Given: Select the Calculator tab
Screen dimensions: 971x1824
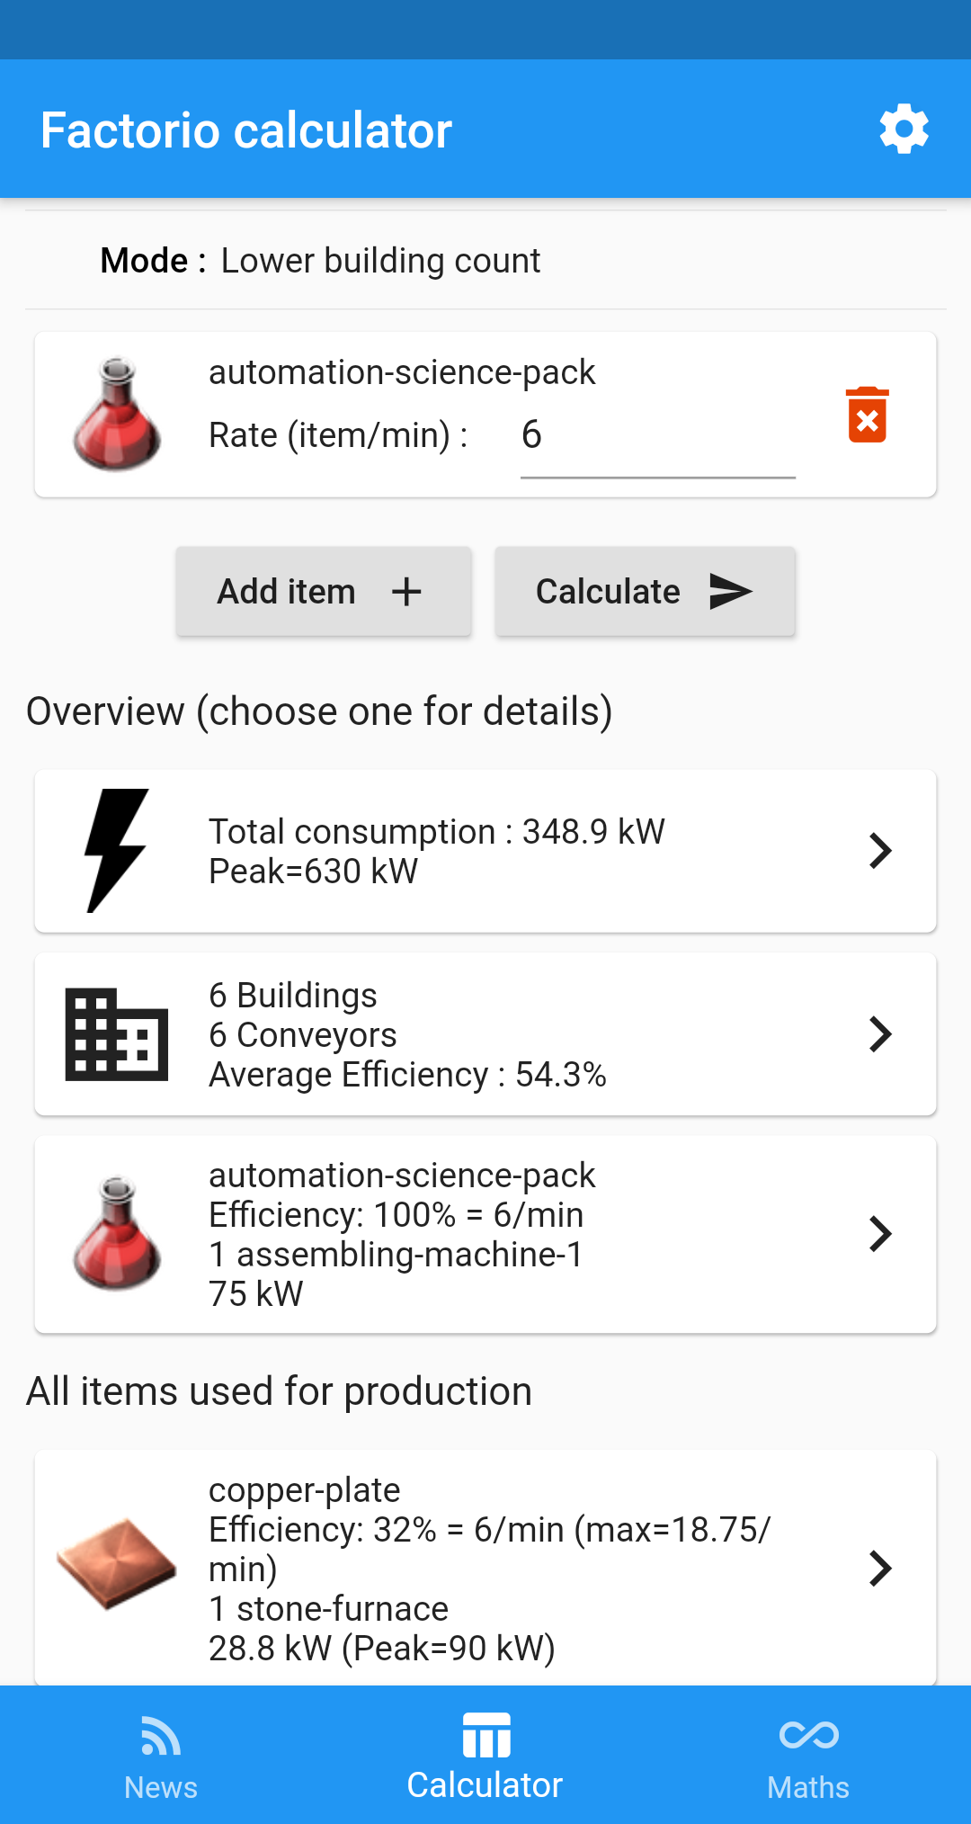Looking at the screenshot, I should (x=485, y=1757).
